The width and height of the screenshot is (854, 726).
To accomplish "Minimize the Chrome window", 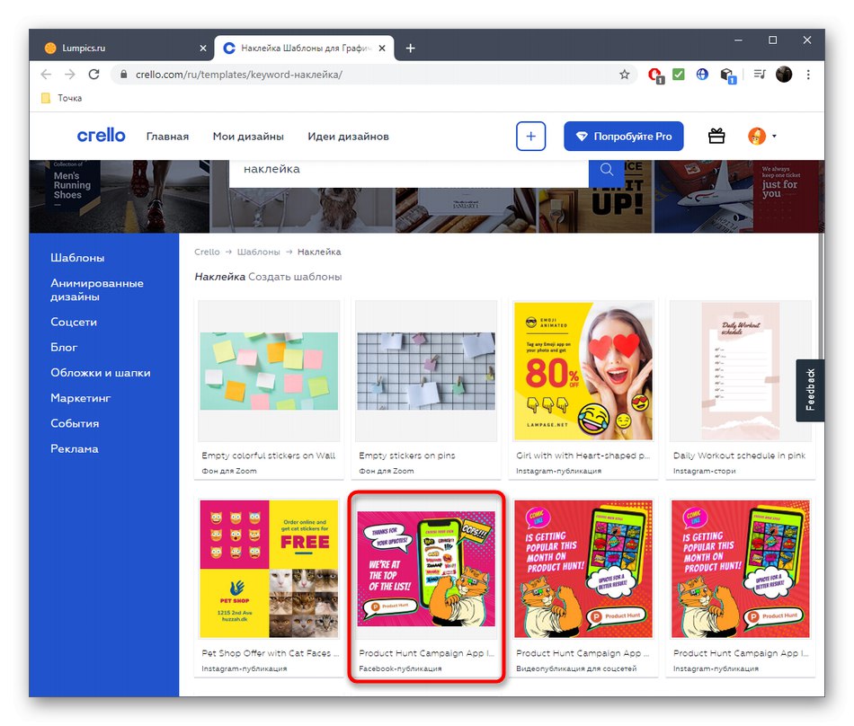I will pyautogui.click(x=739, y=40).
